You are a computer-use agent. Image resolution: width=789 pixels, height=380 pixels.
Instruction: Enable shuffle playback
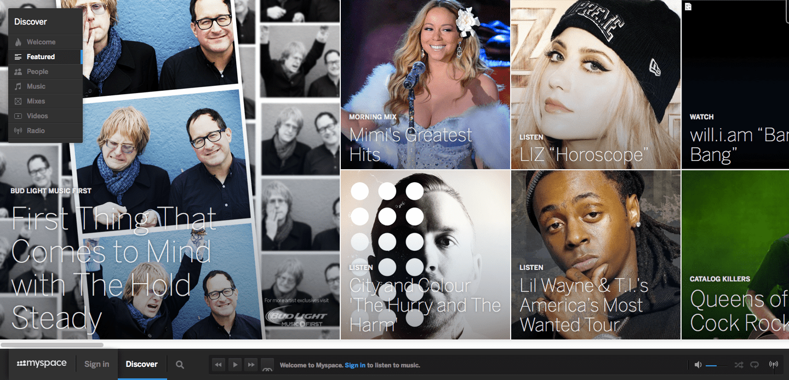738,364
